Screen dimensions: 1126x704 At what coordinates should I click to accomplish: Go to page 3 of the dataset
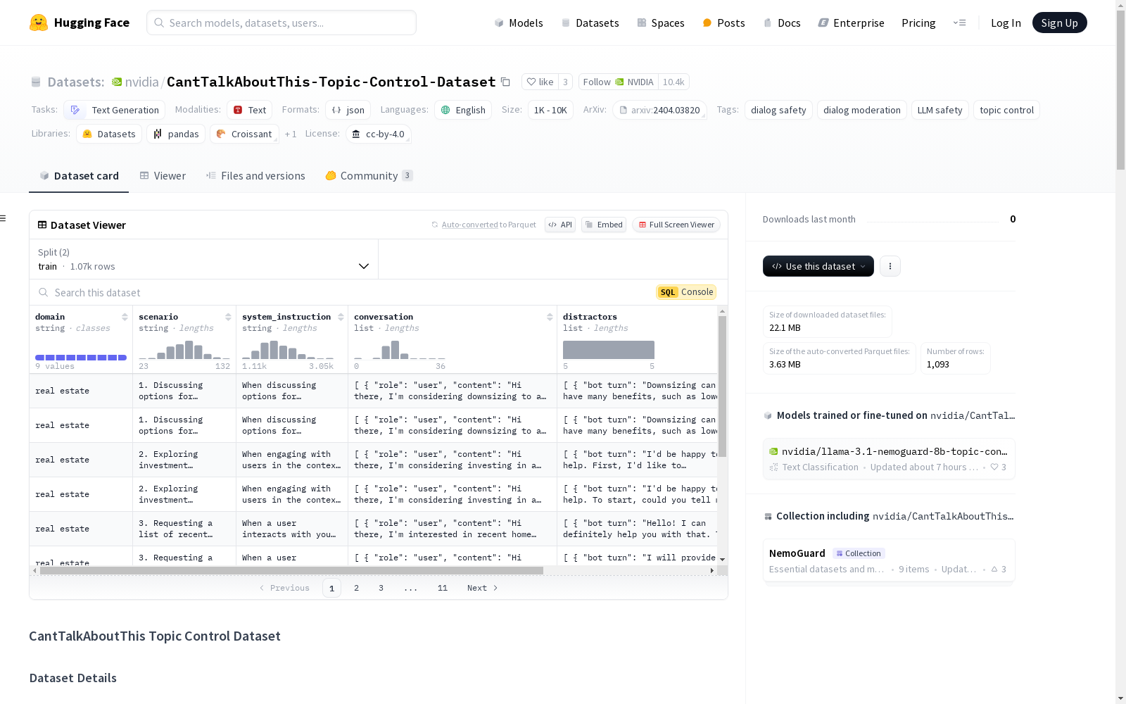point(381,588)
